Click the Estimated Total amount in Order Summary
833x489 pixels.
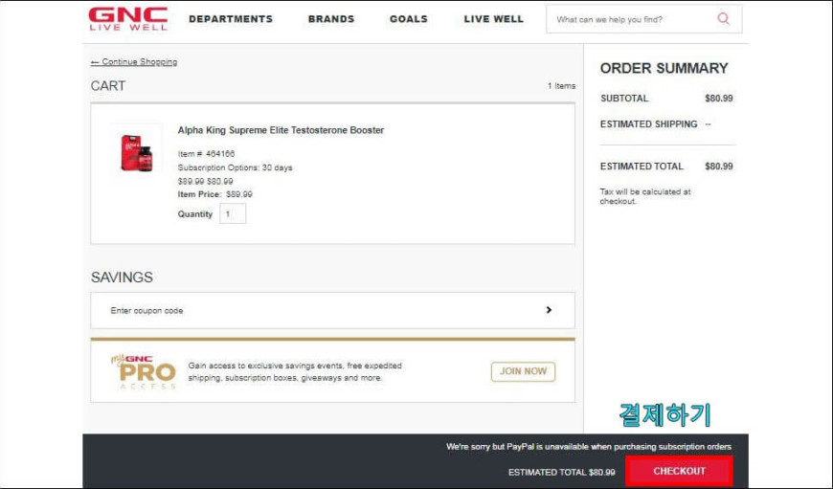click(x=719, y=167)
